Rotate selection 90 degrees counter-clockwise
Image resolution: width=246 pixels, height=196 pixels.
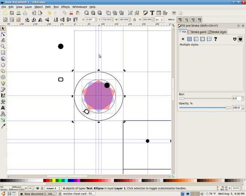pyautogui.click(x=27, y=20)
